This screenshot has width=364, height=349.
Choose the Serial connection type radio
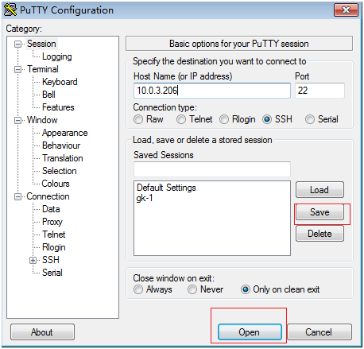[x=310, y=119]
